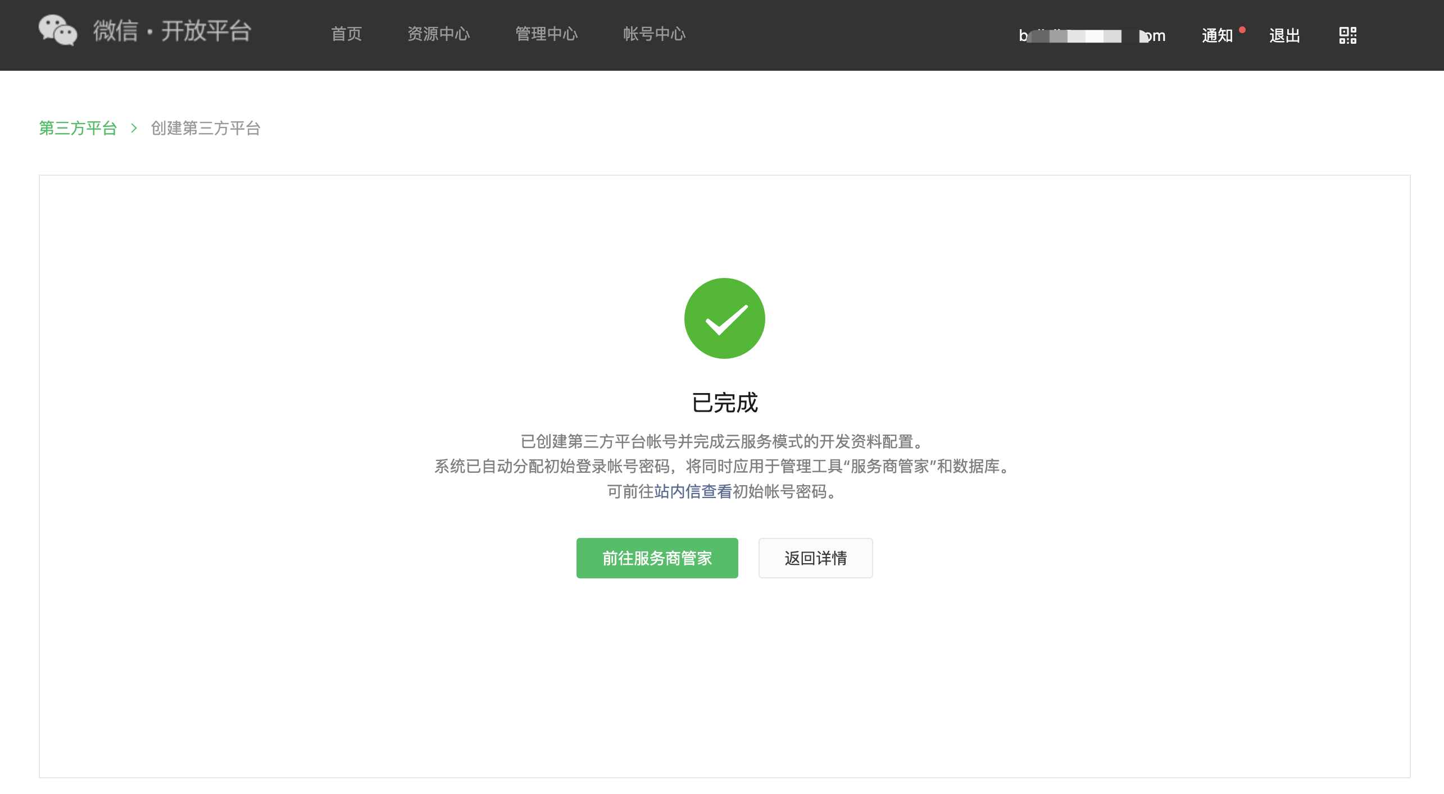Click the red notification dot

[1242, 30]
